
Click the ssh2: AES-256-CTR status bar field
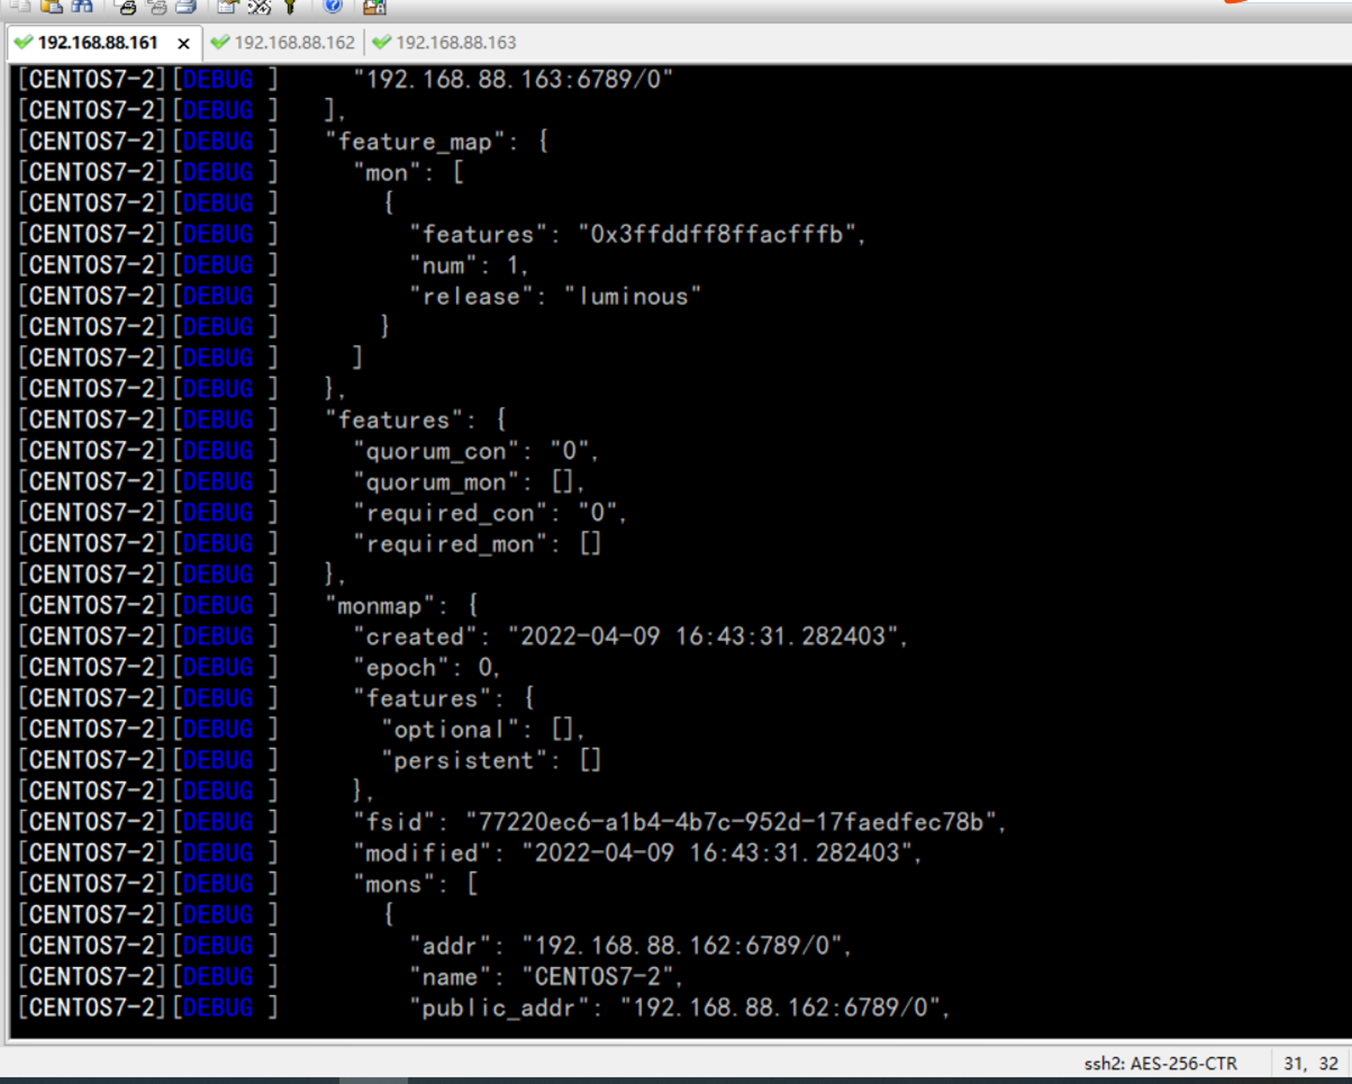point(1160,1063)
